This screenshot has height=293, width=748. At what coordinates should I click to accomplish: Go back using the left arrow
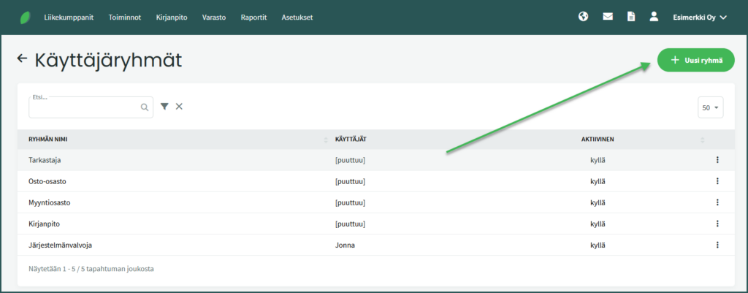22,58
